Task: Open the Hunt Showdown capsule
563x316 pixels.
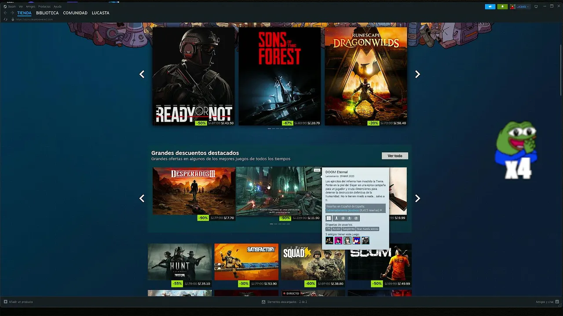Action: (x=180, y=262)
